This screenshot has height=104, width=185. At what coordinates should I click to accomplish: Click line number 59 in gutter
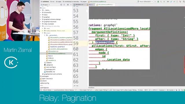point(76,43)
